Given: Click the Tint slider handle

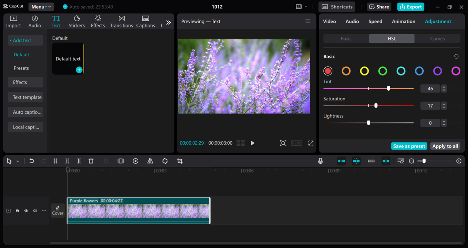Looking at the screenshot, I should click(x=389, y=88).
